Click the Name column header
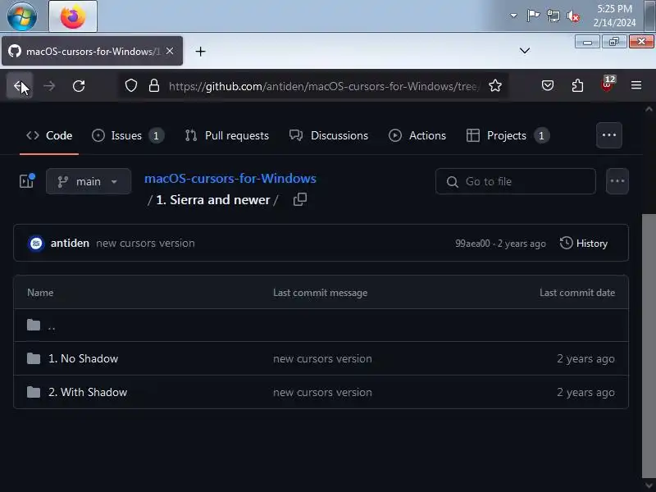Viewport: 656px width, 492px height. click(40, 293)
